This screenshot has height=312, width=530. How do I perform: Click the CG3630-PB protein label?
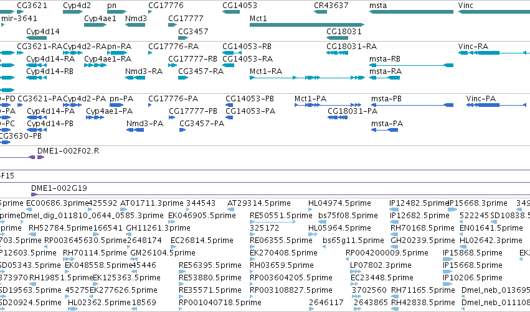click(x=21, y=136)
